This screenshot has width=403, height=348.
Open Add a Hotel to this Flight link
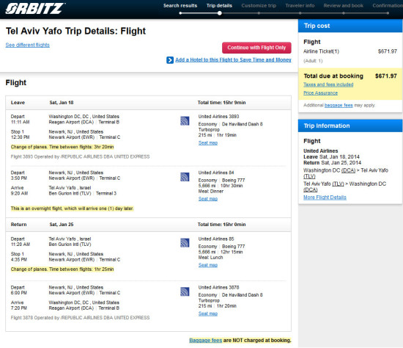point(233,60)
